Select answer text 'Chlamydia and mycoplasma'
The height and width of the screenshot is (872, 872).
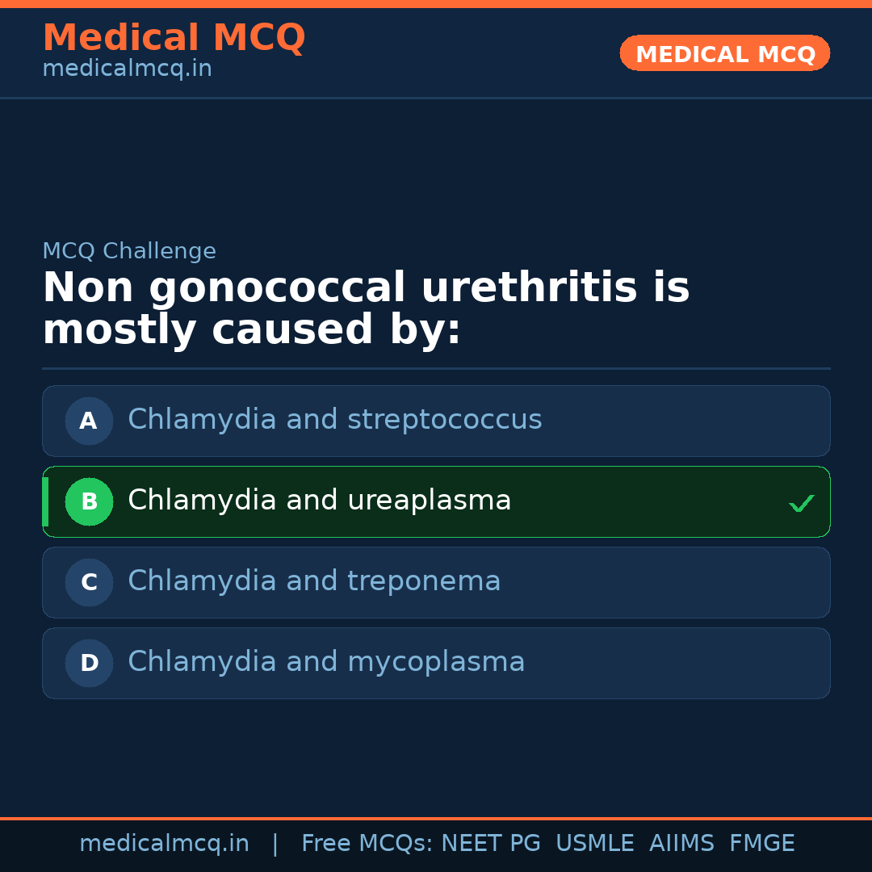click(x=326, y=662)
